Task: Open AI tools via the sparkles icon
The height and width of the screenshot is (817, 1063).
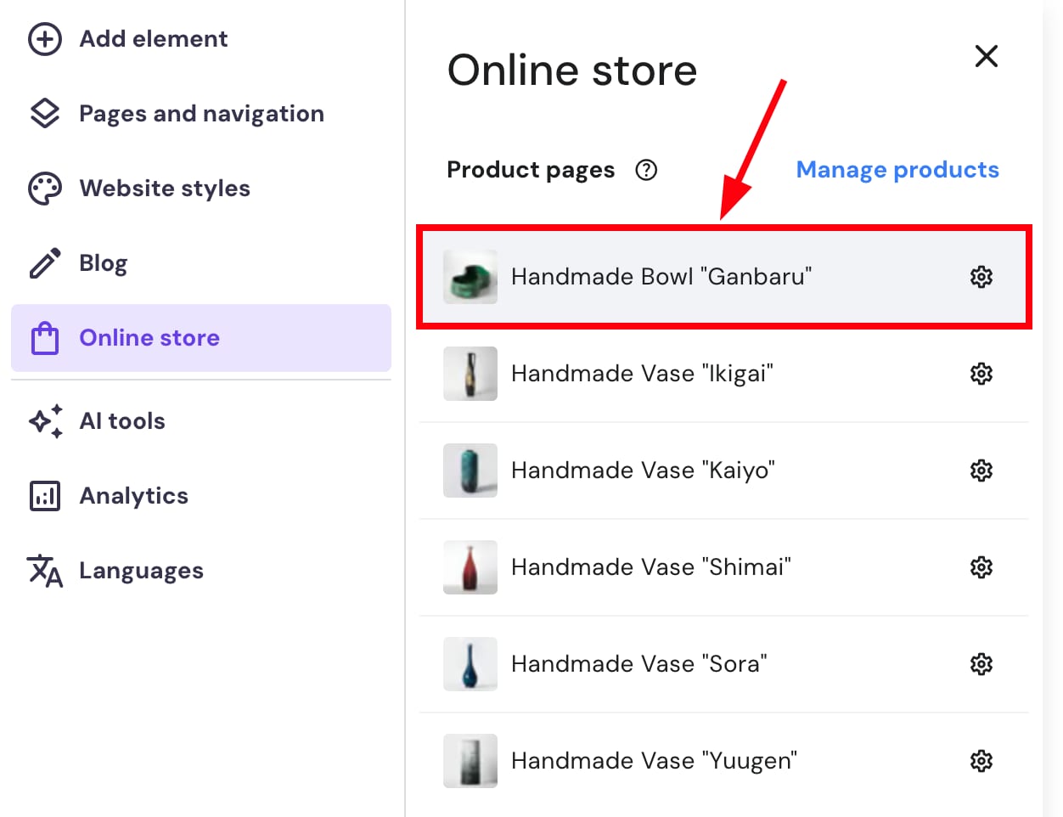Action: [44, 420]
